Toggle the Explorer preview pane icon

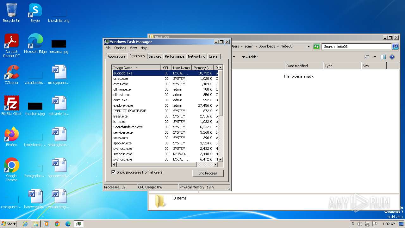click(383, 57)
